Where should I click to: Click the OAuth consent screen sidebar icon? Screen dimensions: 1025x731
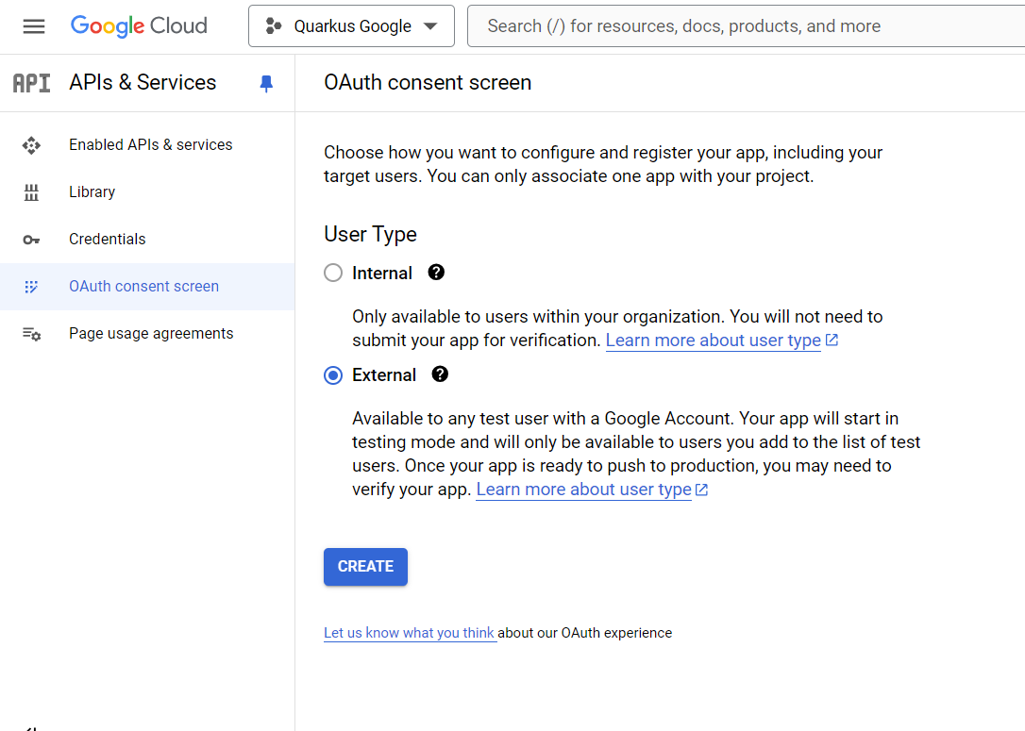point(31,287)
